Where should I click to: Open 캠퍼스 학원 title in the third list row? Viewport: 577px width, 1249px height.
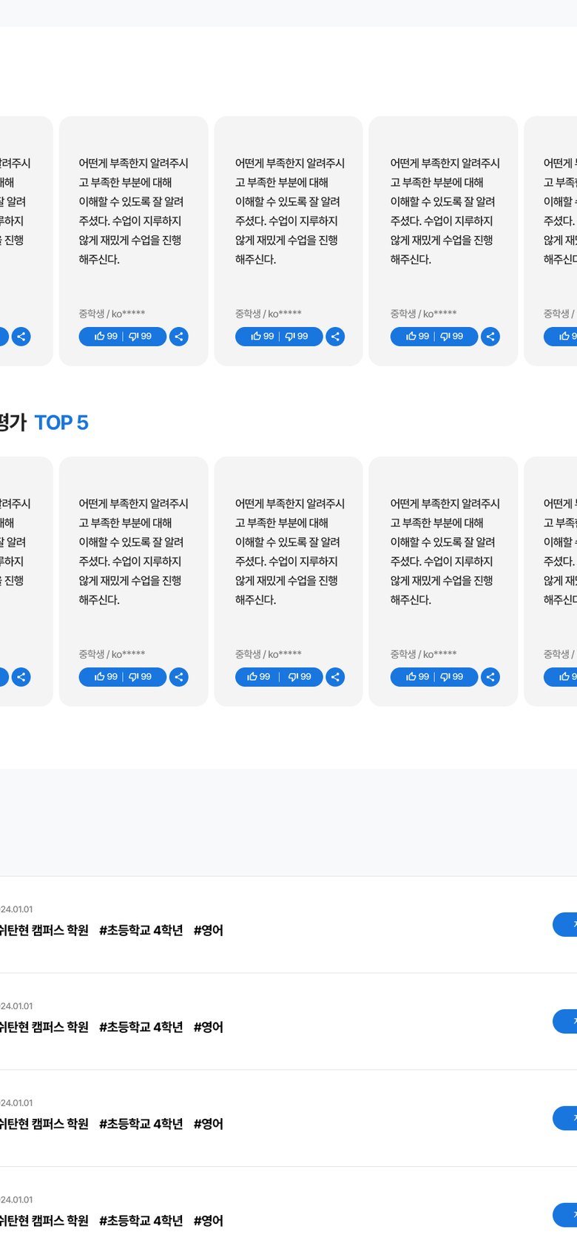pyautogui.click(x=44, y=1124)
